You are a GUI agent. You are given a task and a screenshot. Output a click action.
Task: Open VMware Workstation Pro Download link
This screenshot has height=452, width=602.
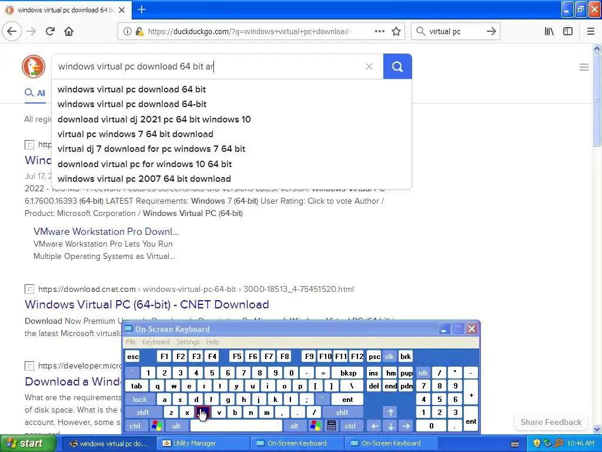click(106, 231)
